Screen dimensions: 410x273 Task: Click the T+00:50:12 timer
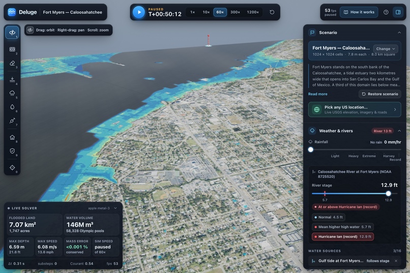165,14
